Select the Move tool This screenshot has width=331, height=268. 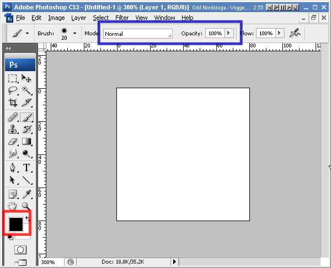(26, 78)
